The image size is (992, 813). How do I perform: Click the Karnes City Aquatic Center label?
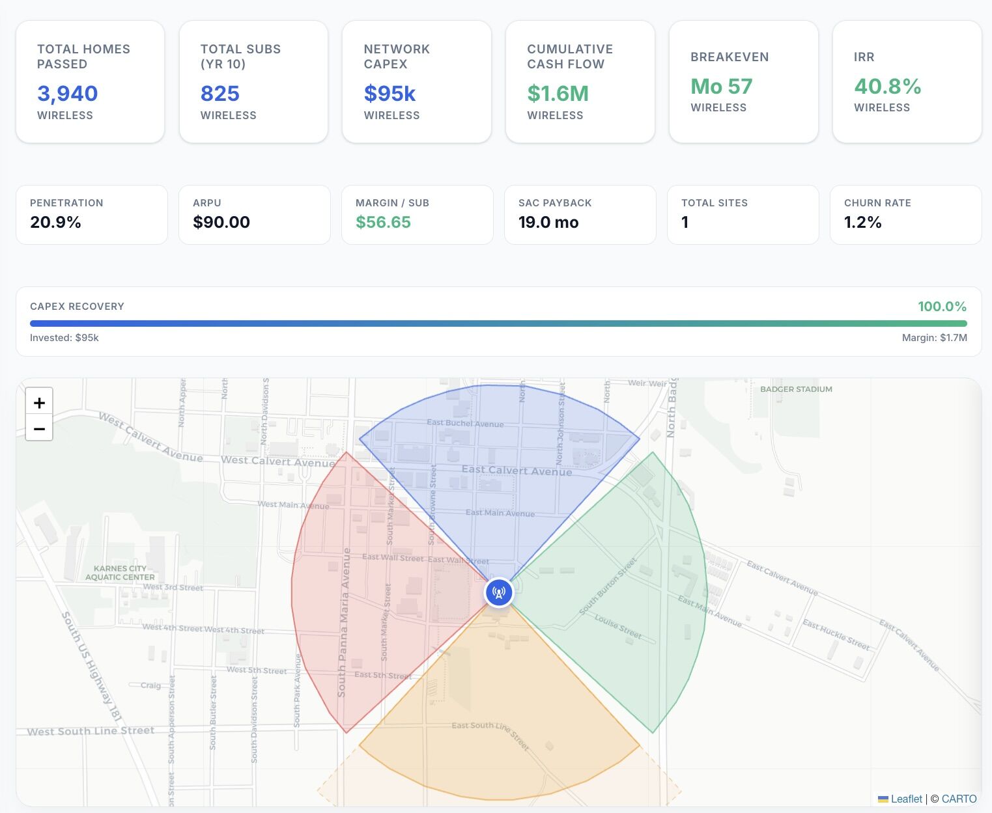(x=120, y=573)
